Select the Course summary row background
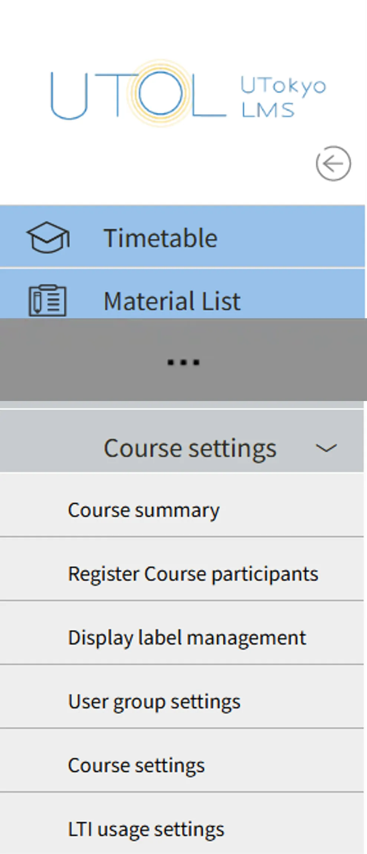367x854 pixels. 182,505
